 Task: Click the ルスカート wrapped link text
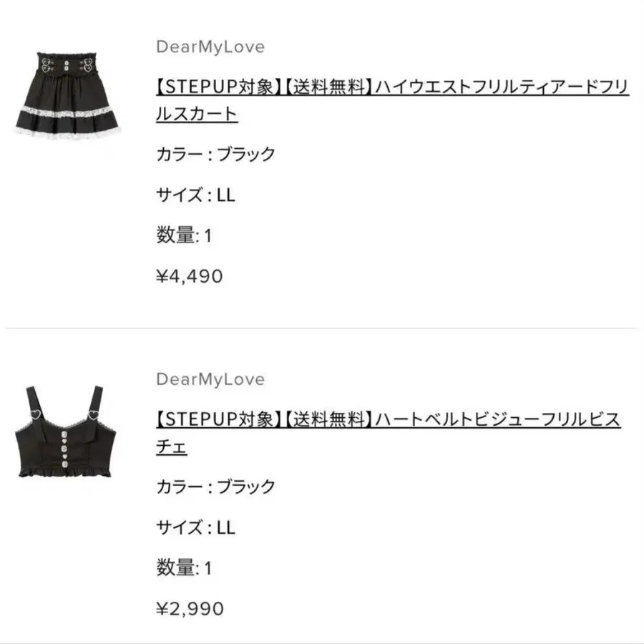point(197,114)
